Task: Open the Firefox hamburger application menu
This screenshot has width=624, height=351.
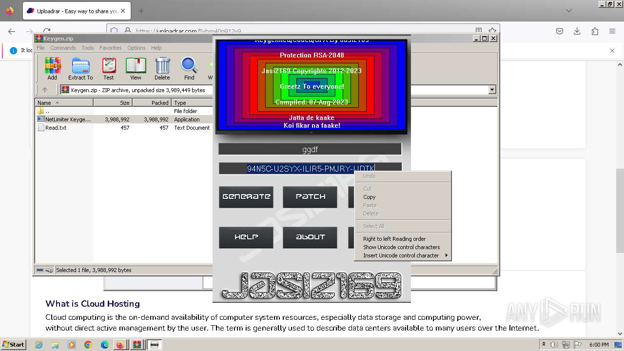Action: (612, 31)
